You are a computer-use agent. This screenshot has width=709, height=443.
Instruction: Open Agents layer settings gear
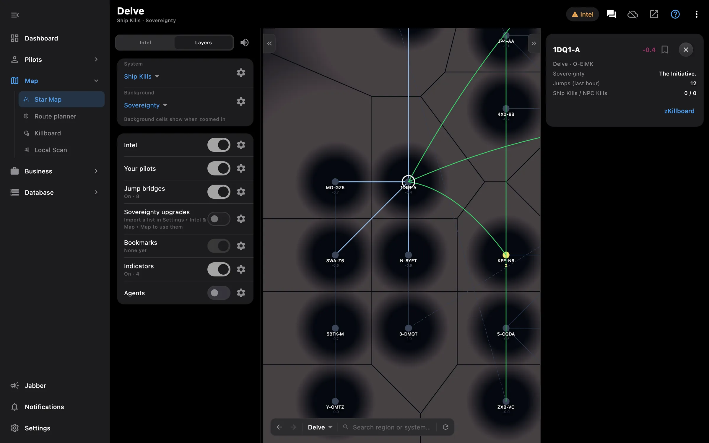[241, 293]
